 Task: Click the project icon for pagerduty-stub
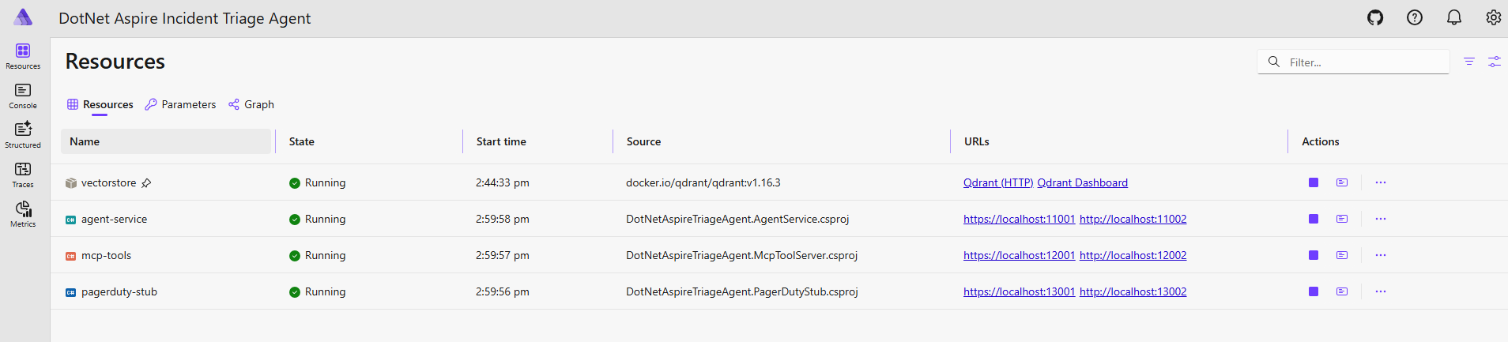pyautogui.click(x=70, y=292)
